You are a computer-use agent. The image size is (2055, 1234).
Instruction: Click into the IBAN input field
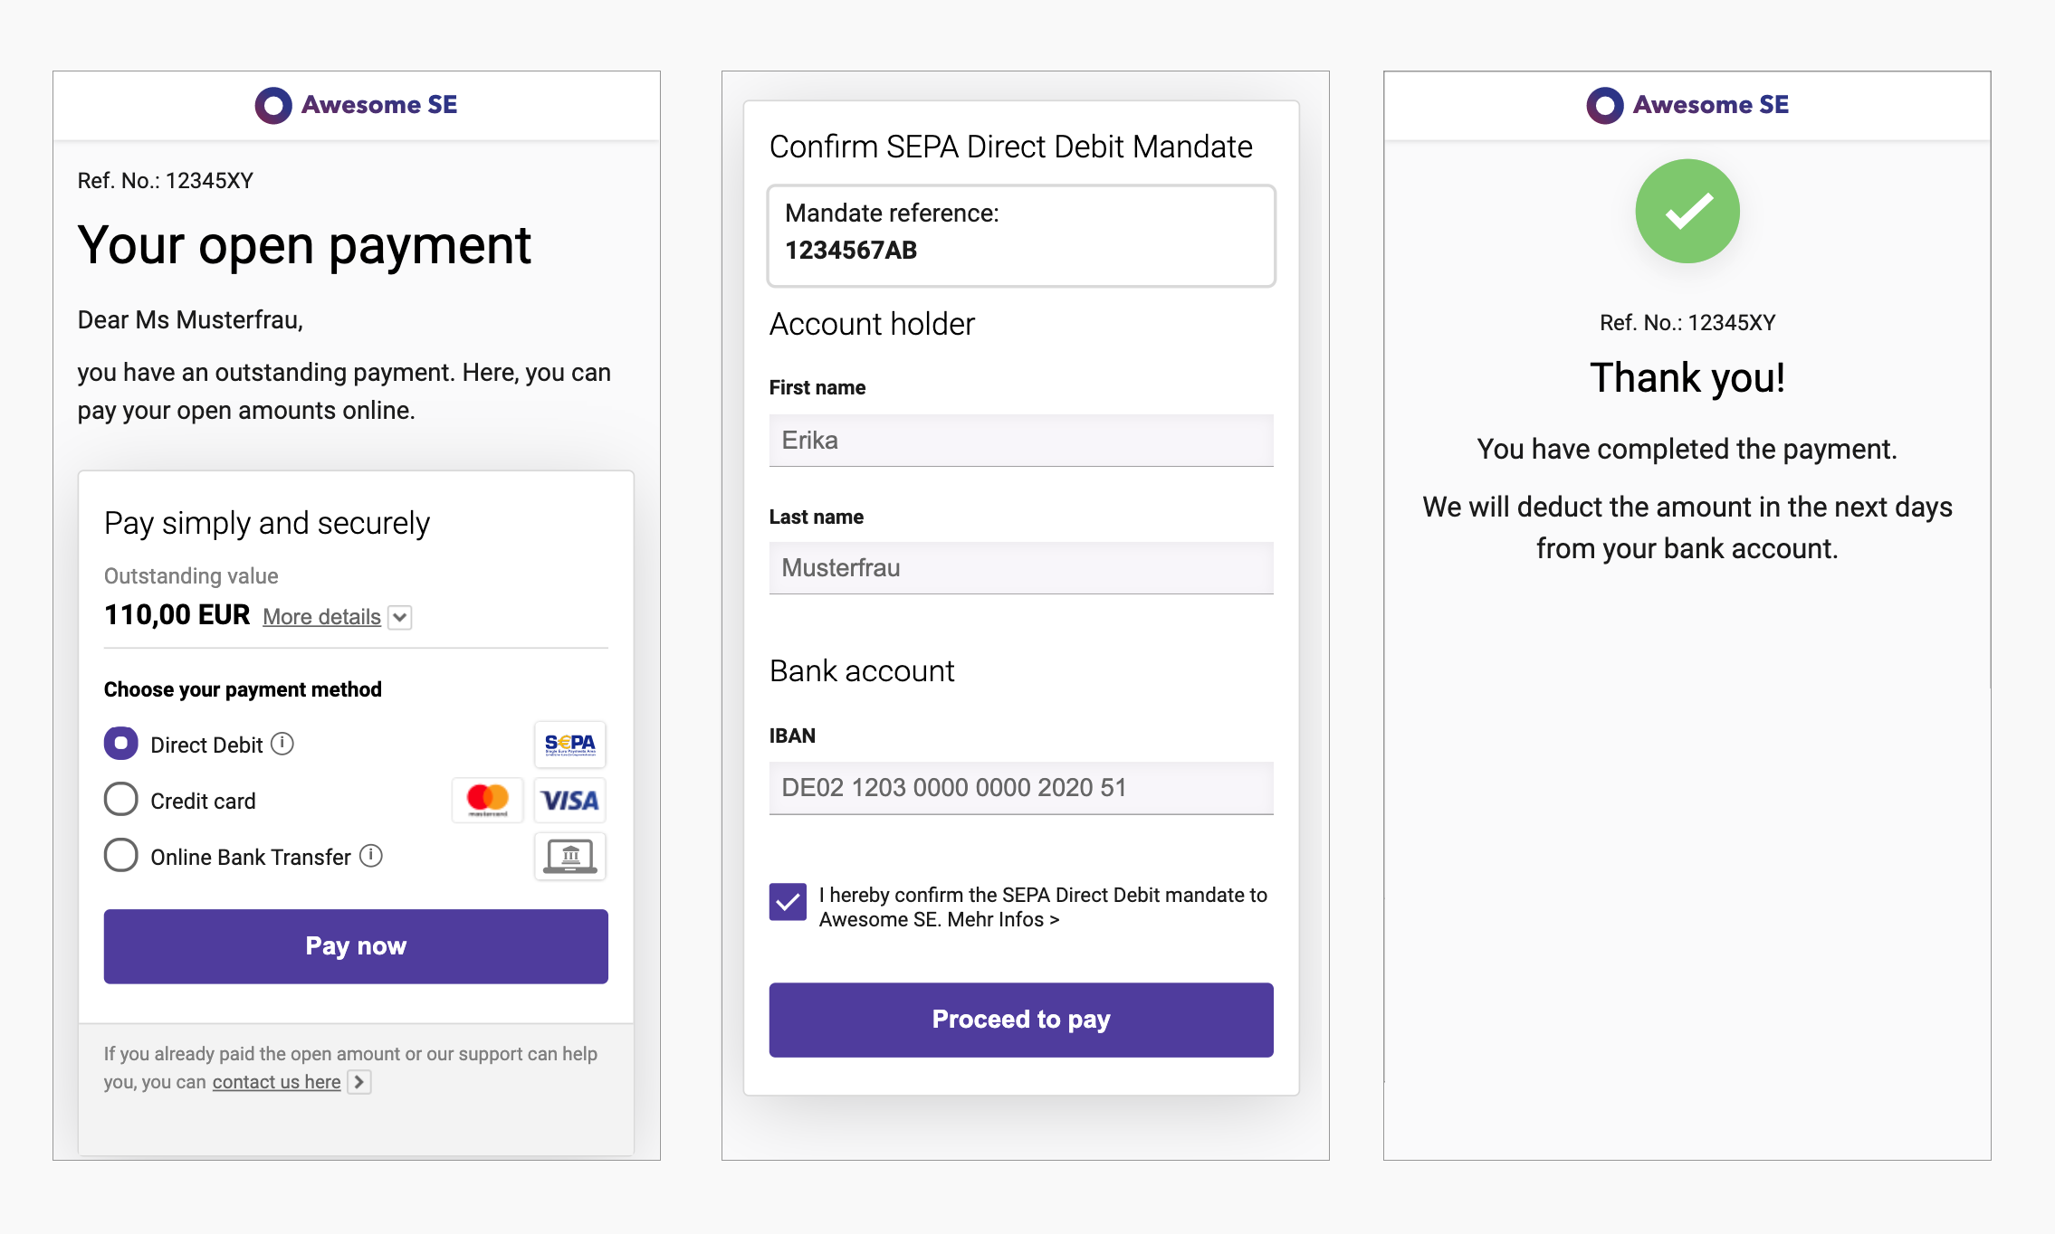(1020, 787)
